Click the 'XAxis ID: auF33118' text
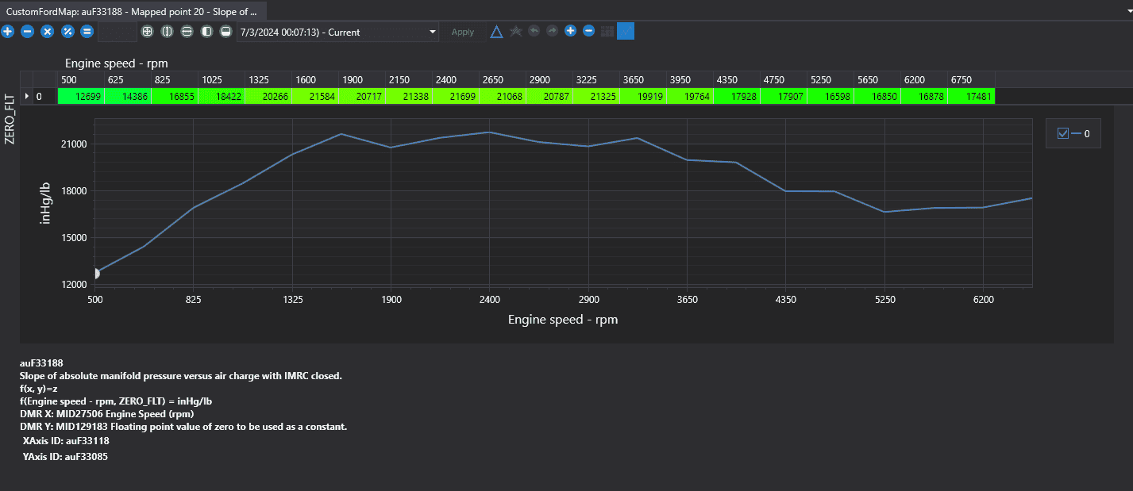The height and width of the screenshot is (491, 1133). (66, 441)
